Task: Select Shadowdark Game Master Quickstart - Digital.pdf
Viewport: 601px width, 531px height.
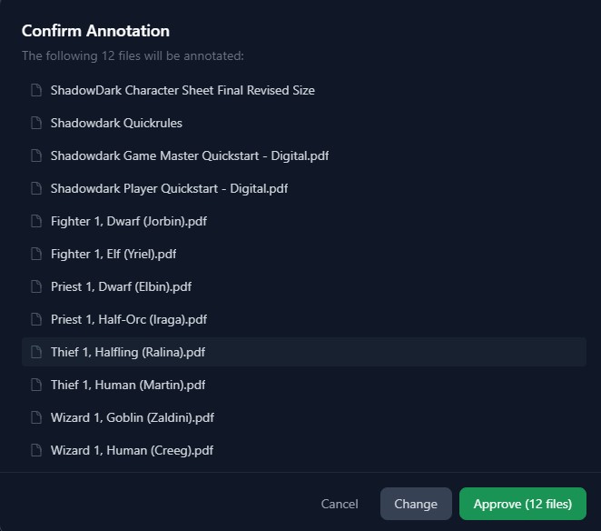Action: click(x=190, y=155)
